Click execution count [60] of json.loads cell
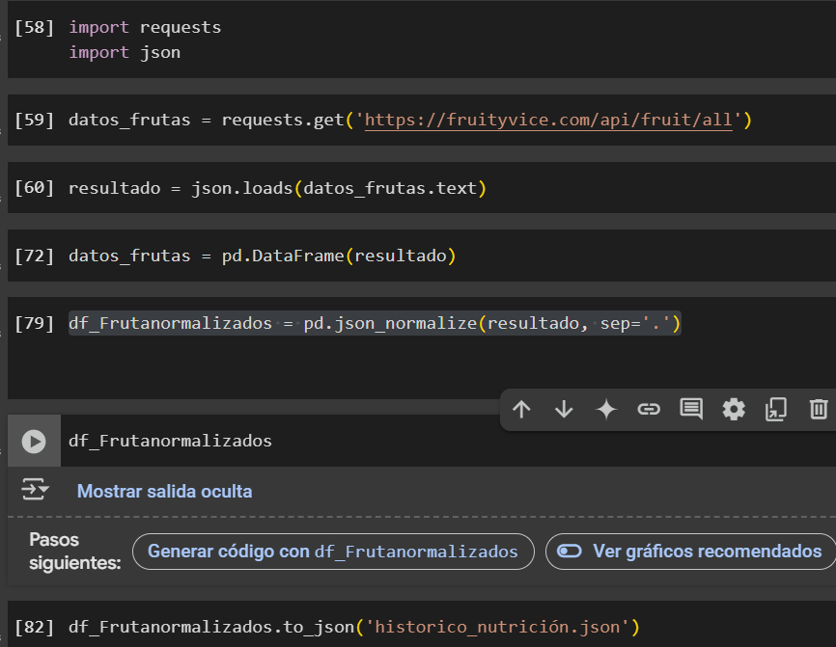Screen dimensions: 836x647 tap(34, 187)
